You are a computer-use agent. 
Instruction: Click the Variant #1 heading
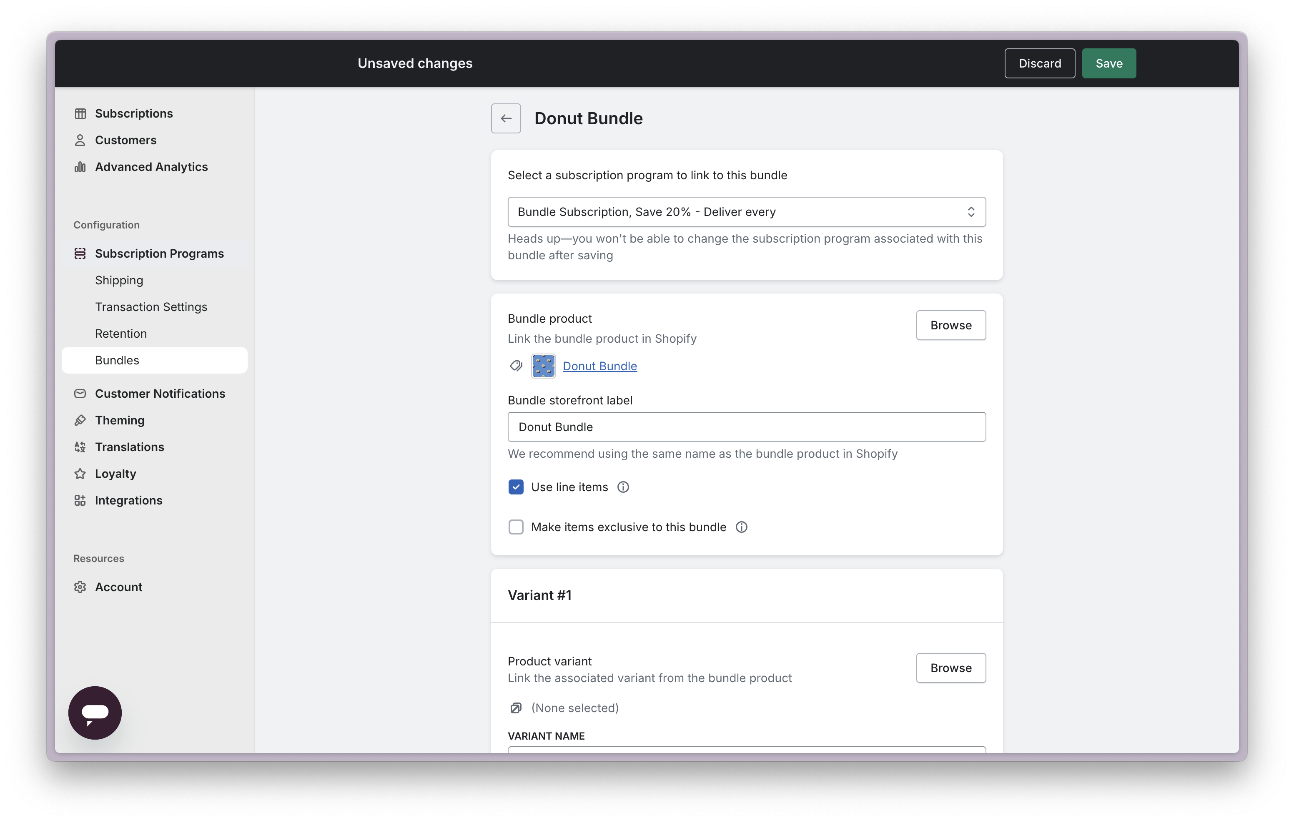click(x=539, y=595)
